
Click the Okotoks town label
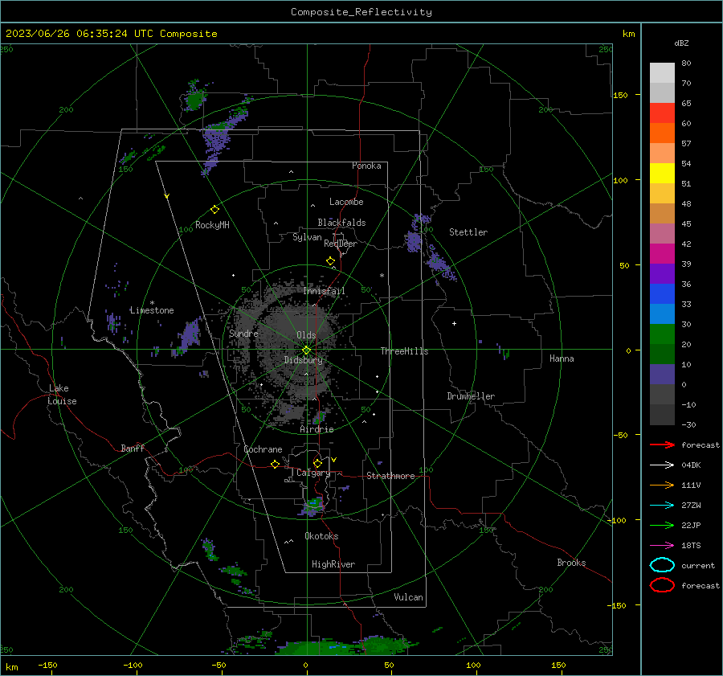(322, 536)
